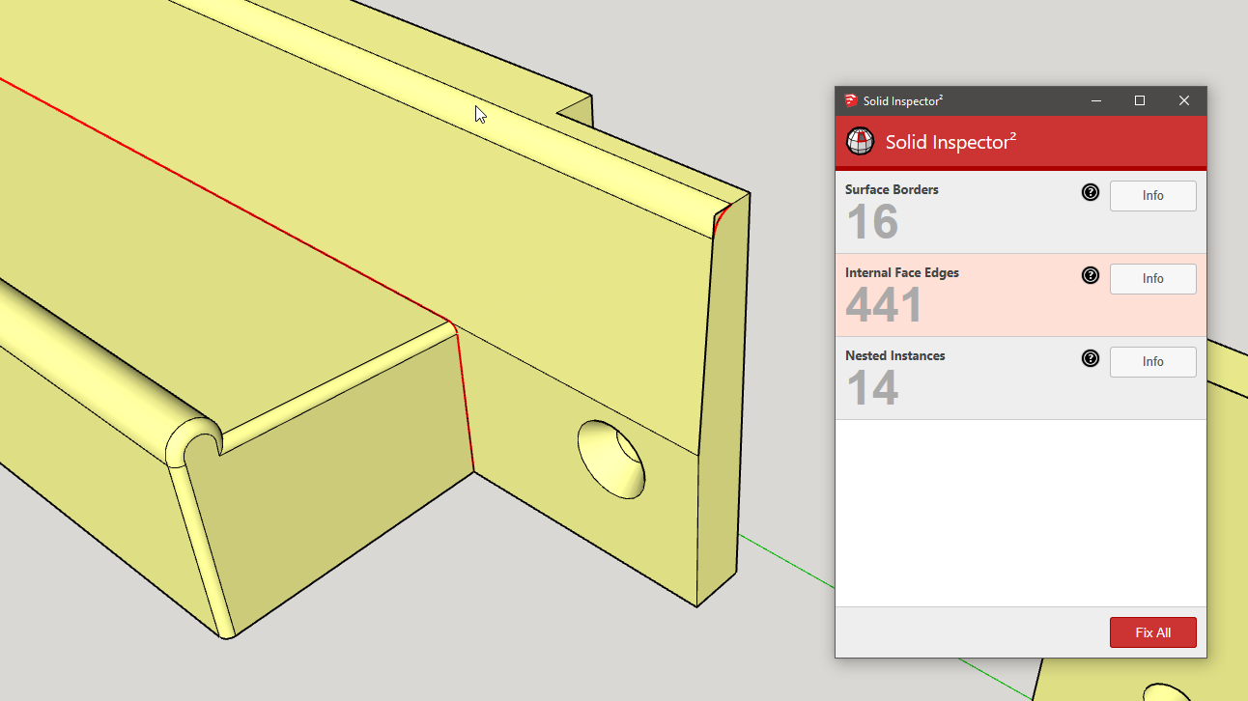1248x701 pixels.
Task: Click the Solid Inspector² title bar text
Action: pyautogui.click(x=903, y=101)
